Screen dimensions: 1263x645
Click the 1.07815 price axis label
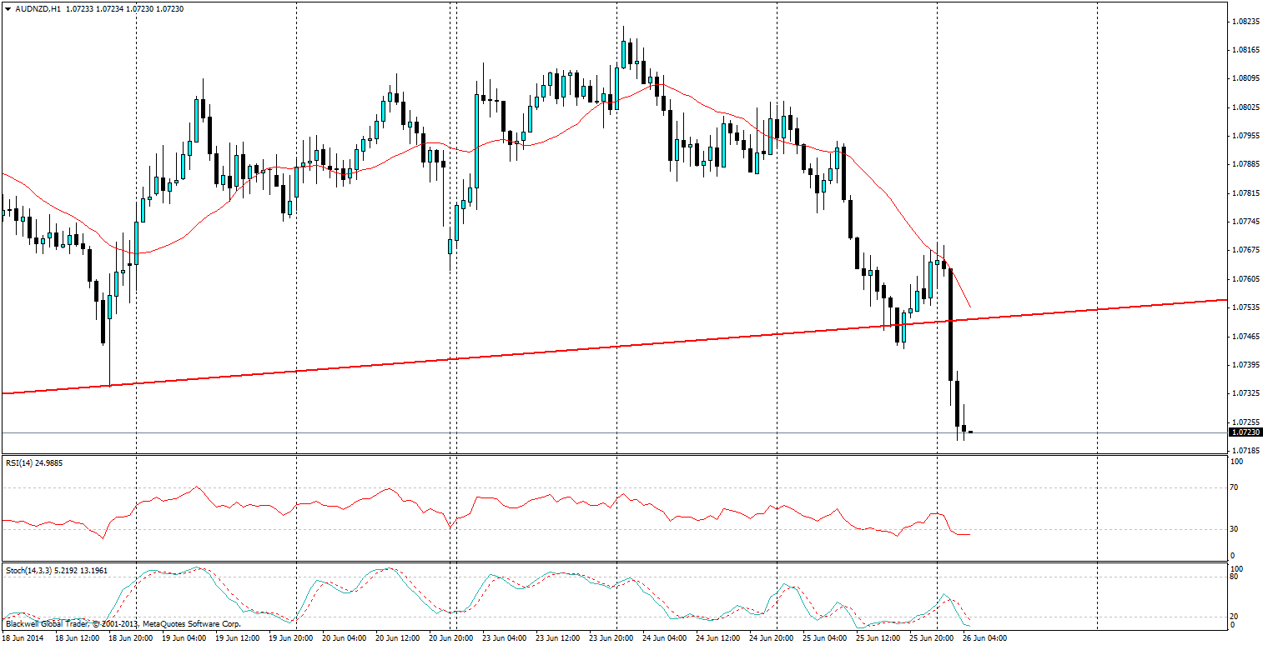pos(1246,192)
